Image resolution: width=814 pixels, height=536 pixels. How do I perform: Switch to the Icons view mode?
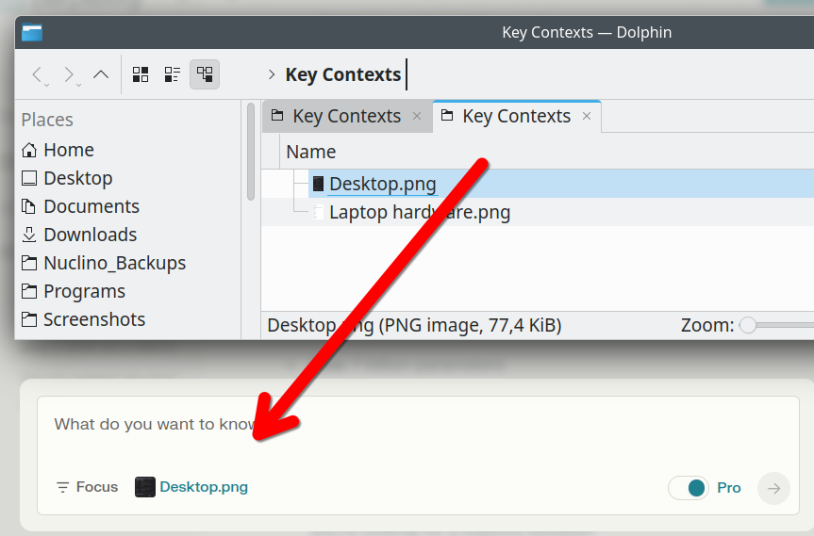(141, 74)
